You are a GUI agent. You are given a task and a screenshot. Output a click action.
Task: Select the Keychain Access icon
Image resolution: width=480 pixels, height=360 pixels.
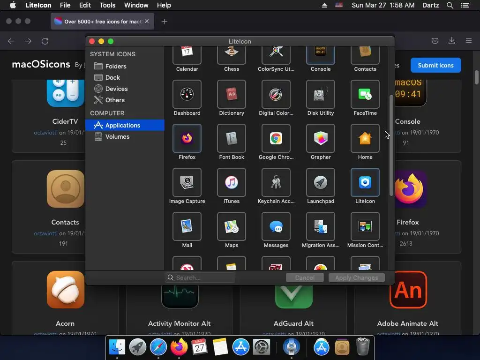coord(276,182)
